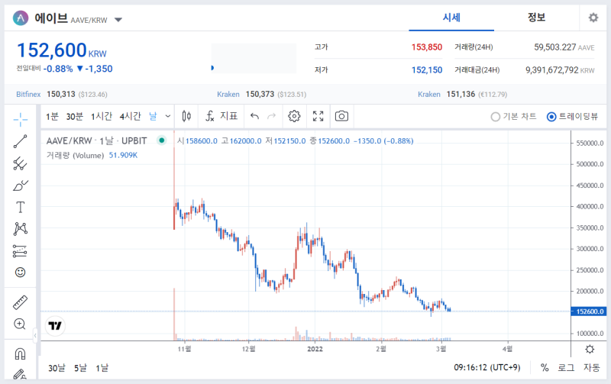Click the 저가 value 152,150
Image resolution: width=611 pixels, height=384 pixels.
coord(427,70)
